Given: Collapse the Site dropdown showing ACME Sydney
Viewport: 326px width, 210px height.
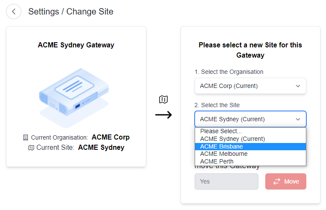Looking at the screenshot, I should click(250, 119).
